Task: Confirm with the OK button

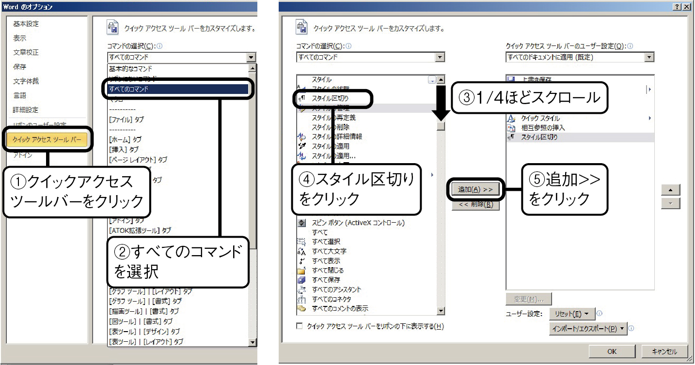Action: [x=612, y=351]
